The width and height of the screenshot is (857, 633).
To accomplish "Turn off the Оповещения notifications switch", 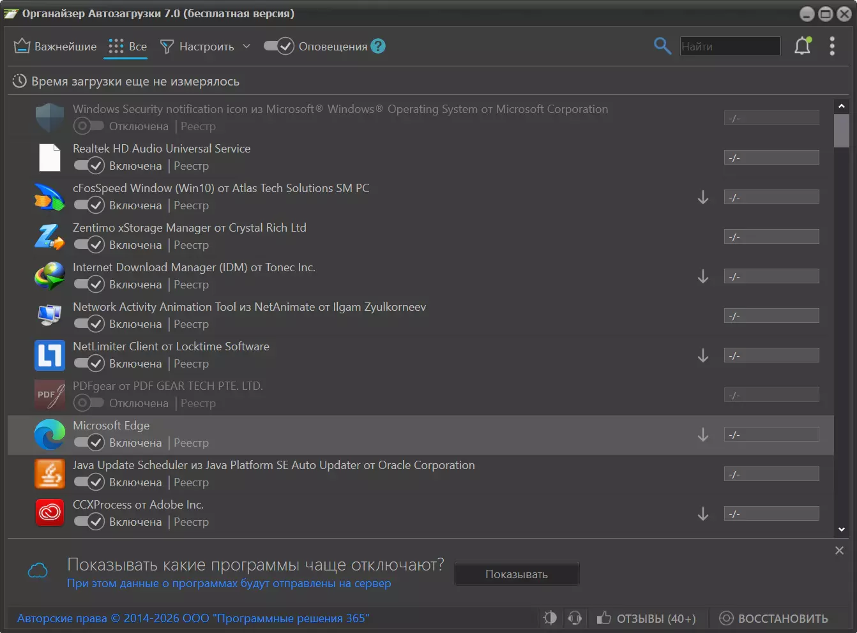I will click(x=279, y=46).
